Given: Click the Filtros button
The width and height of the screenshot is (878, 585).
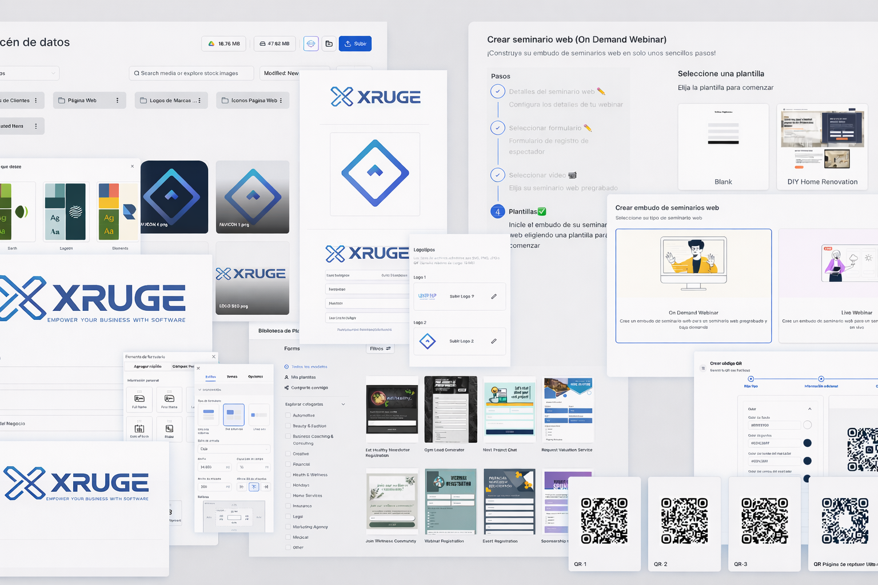Looking at the screenshot, I should click(380, 348).
